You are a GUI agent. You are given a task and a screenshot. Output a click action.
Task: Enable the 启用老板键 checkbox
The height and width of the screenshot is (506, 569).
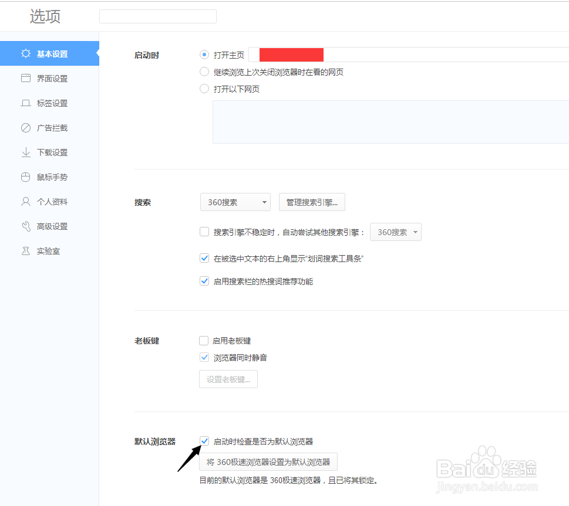(x=204, y=340)
